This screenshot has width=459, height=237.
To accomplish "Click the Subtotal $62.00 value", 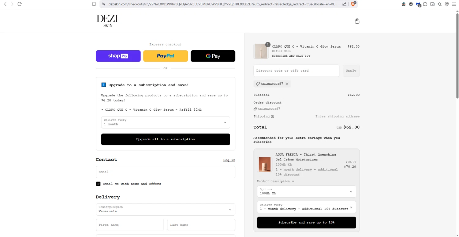I will point(354,95).
